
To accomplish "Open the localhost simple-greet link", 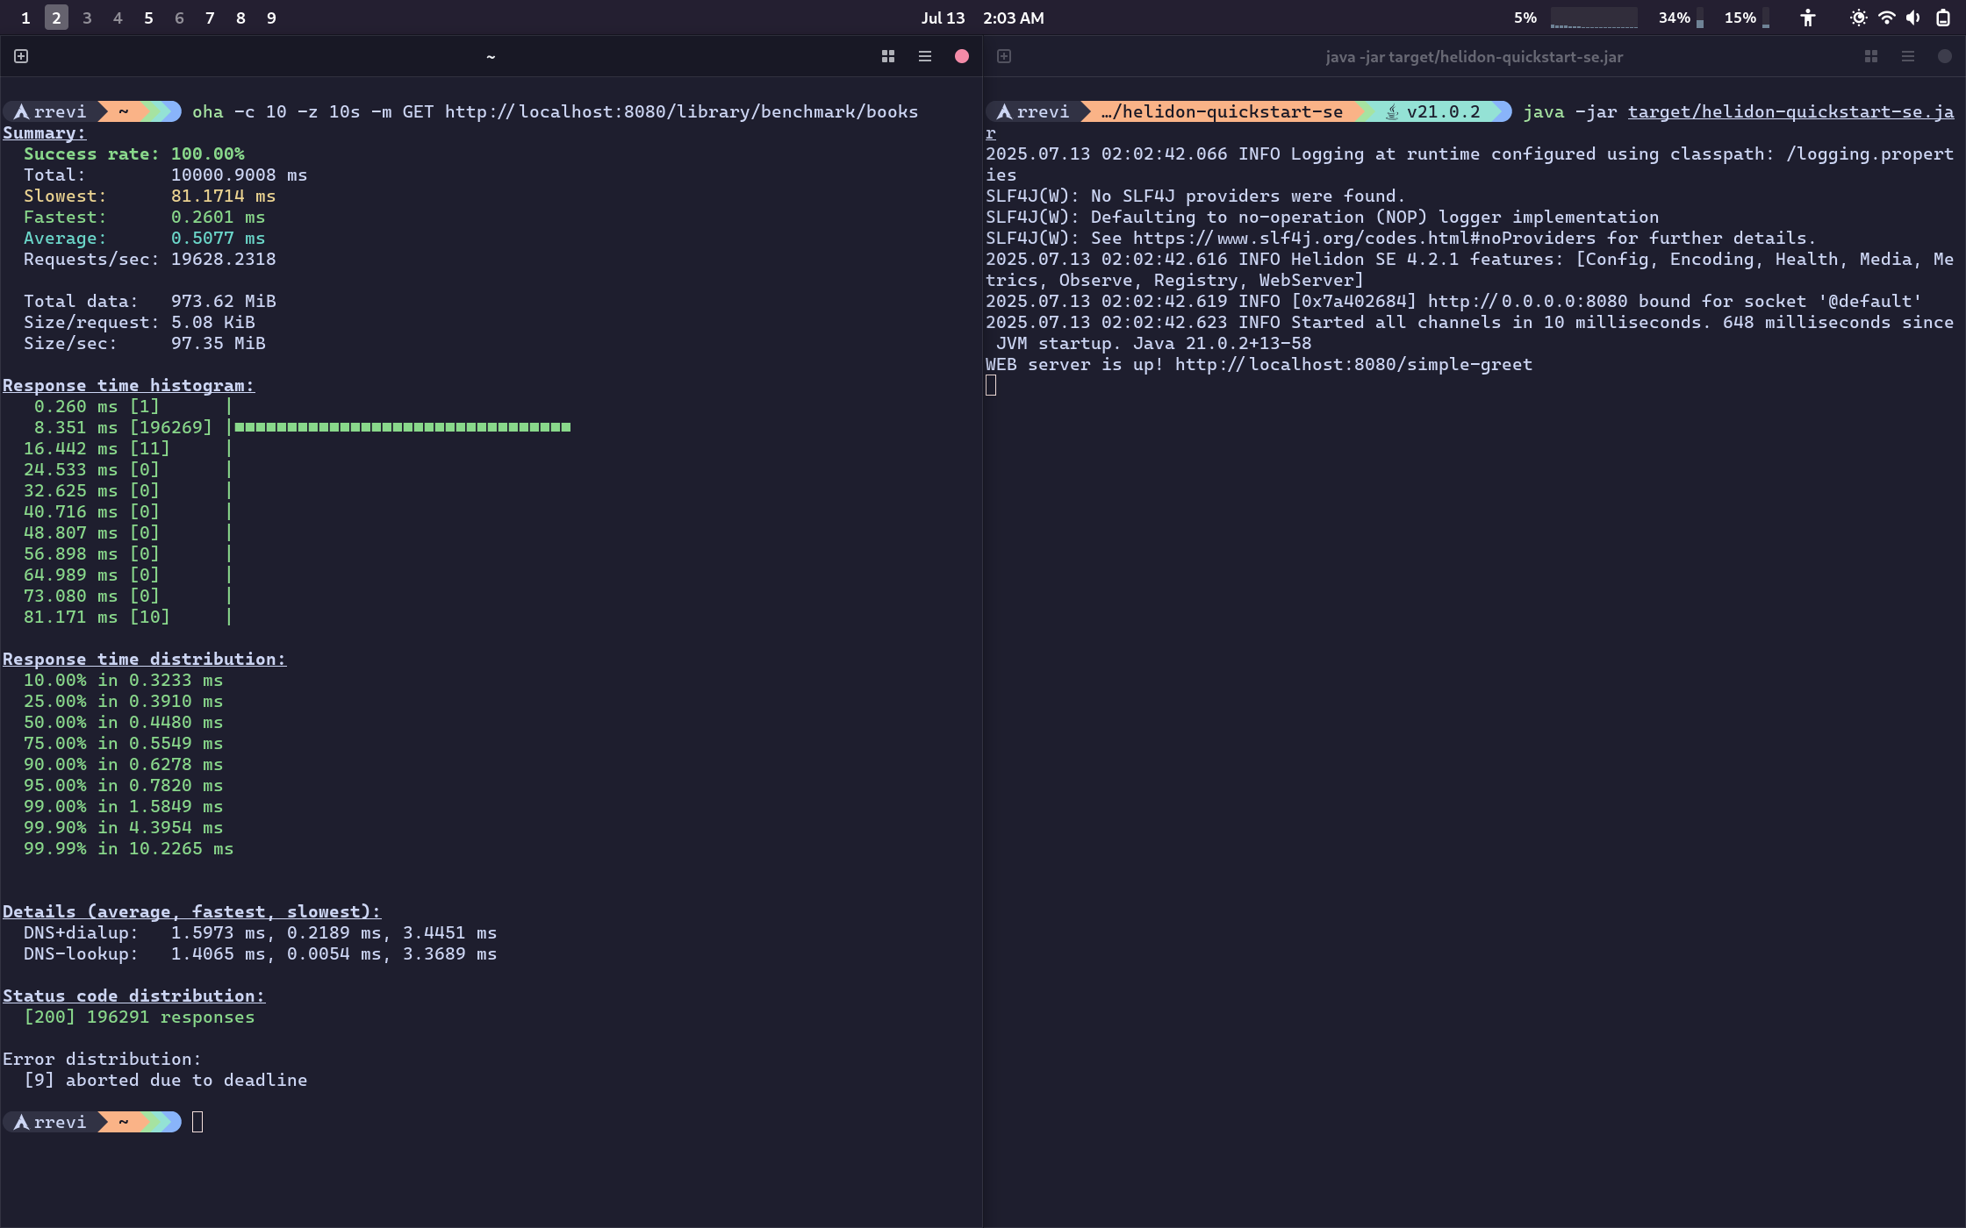I will [x=1353, y=365].
